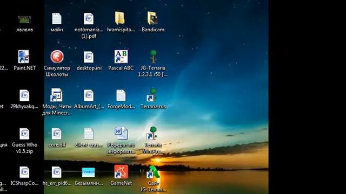
Task: Select the лвлвлв desktop icon
Action: click(24, 20)
